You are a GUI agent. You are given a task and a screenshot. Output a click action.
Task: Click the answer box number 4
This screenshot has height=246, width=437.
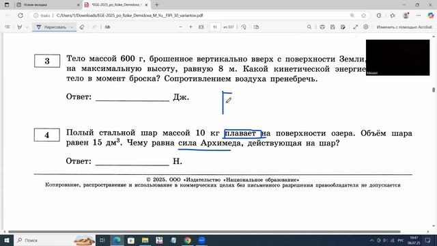[x=47, y=135]
